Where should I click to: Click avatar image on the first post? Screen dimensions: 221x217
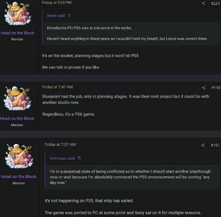tap(18, 14)
